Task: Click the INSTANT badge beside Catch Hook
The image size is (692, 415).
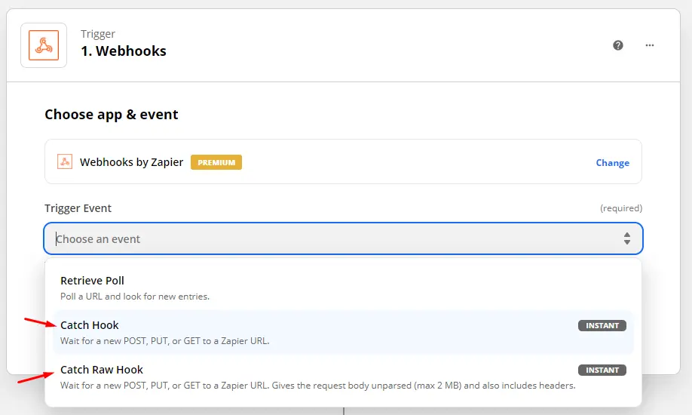Action: 602,326
